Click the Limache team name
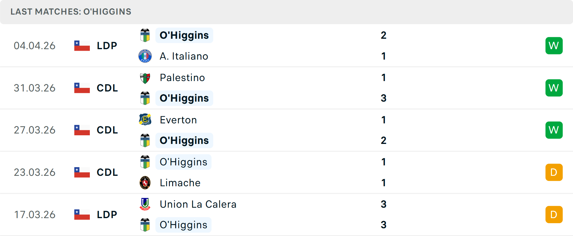 tap(180, 183)
